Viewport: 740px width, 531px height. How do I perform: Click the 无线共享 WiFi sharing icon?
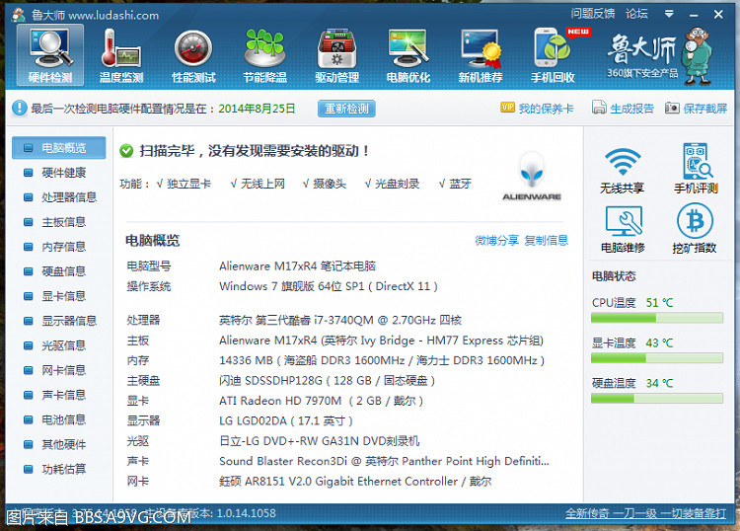click(623, 170)
